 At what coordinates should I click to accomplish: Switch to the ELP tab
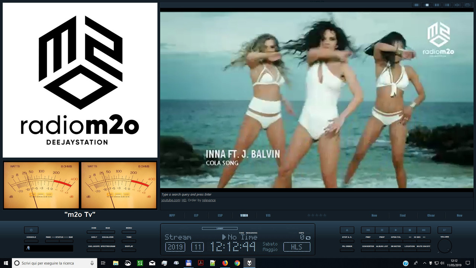(x=196, y=216)
